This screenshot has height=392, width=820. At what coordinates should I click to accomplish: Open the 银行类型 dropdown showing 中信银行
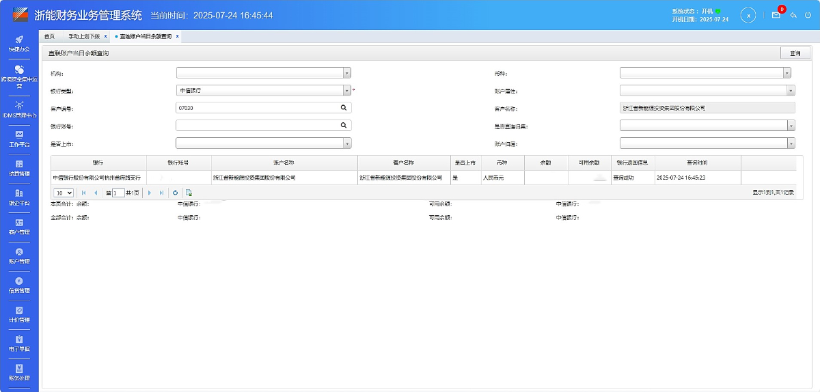pos(346,90)
